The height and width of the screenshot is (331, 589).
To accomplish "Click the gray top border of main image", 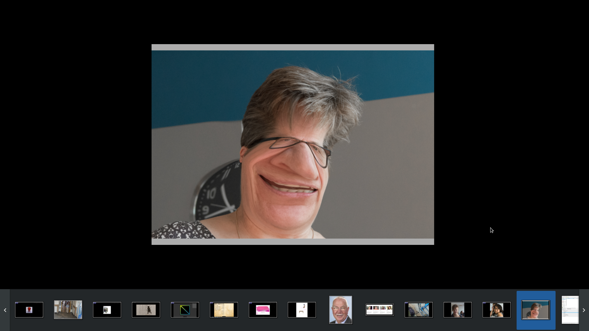I will 293,47.
